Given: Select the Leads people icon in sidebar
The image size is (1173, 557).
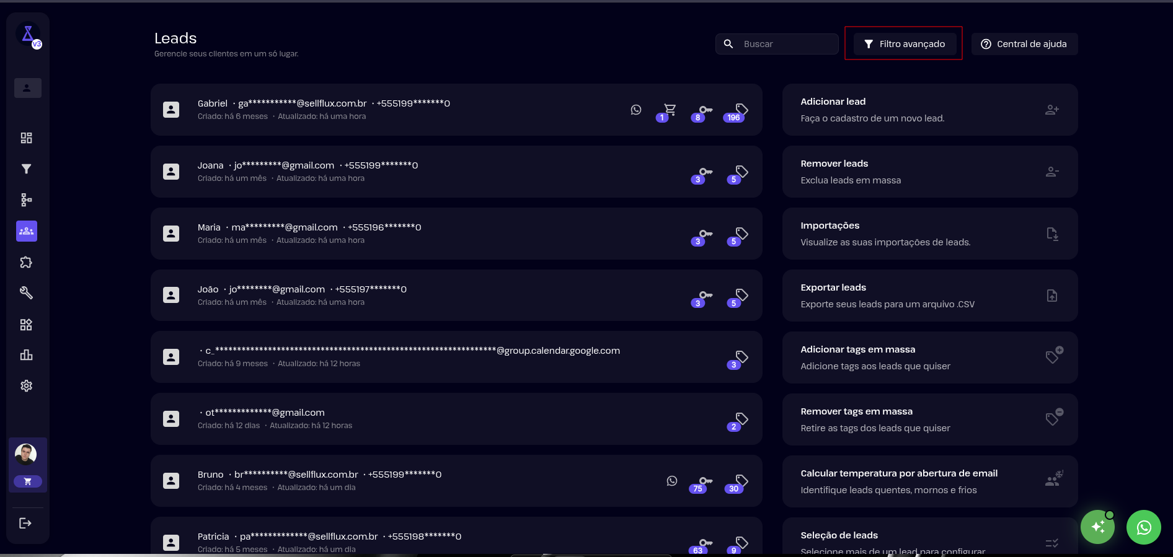Looking at the screenshot, I should [x=27, y=231].
